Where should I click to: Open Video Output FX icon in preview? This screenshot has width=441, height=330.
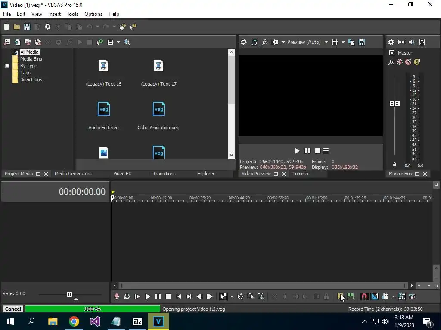(x=264, y=42)
